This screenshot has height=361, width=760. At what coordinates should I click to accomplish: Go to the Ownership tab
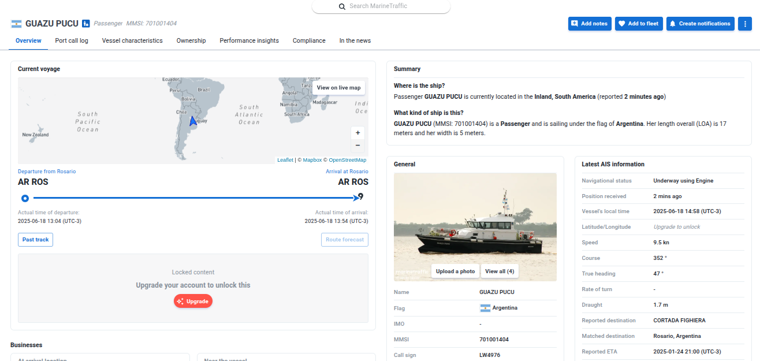click(x=191, y=41)
